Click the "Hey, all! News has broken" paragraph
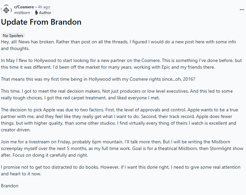Viewport: 246px width, 195px height. [x=118, y=45]
